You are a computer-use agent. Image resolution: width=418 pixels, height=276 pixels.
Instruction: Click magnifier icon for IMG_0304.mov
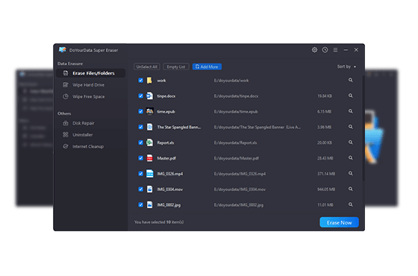point(351,189)
